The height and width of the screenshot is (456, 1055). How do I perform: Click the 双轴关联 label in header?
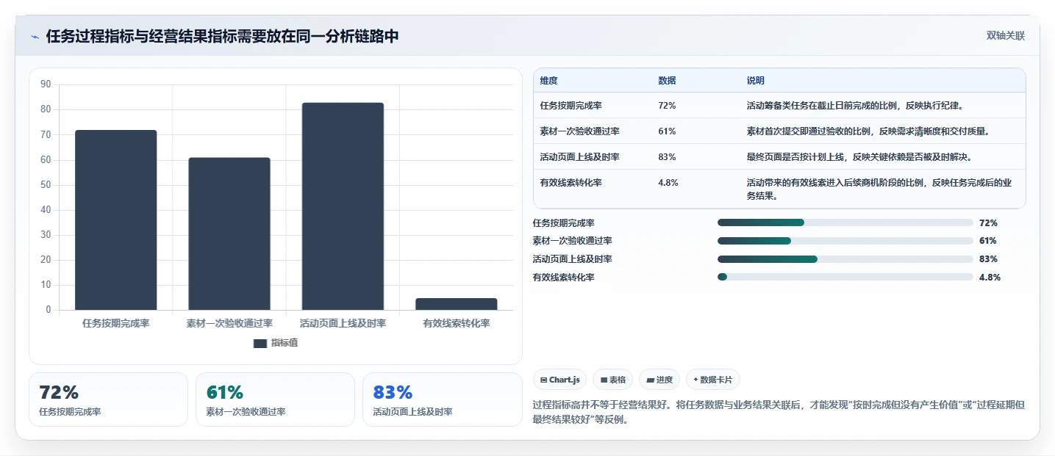tap(1005, 36)
